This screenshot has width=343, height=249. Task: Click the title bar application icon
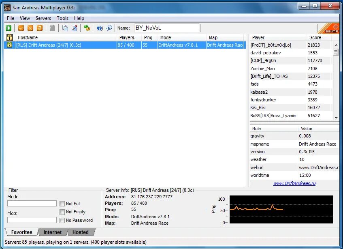[x=7, y=8]
